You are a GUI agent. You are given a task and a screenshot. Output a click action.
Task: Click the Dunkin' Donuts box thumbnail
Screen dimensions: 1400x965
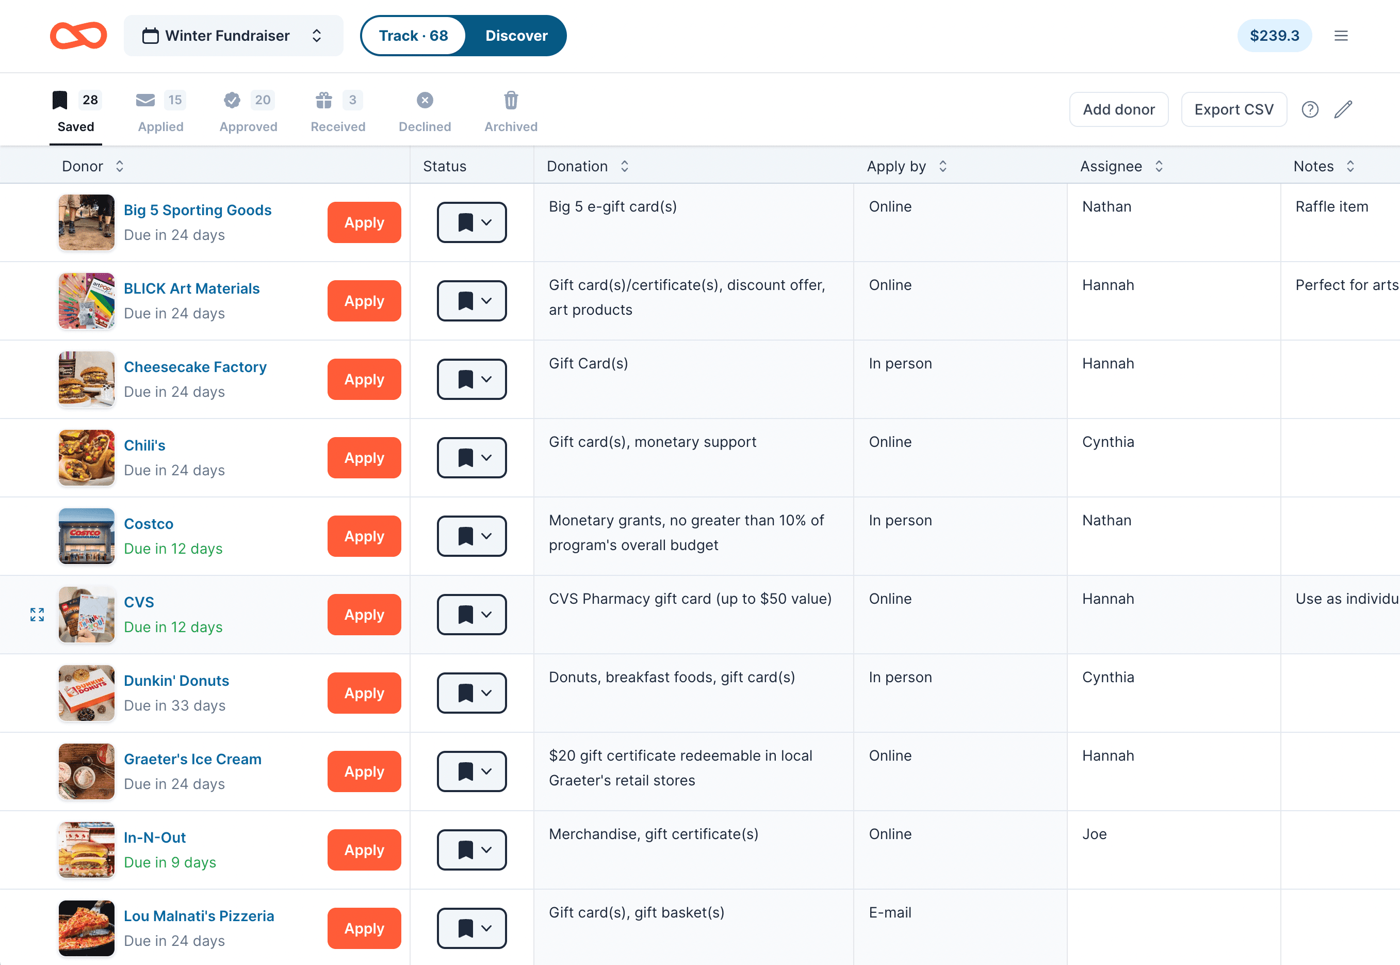pyautogui.click(x=87, y=693)
